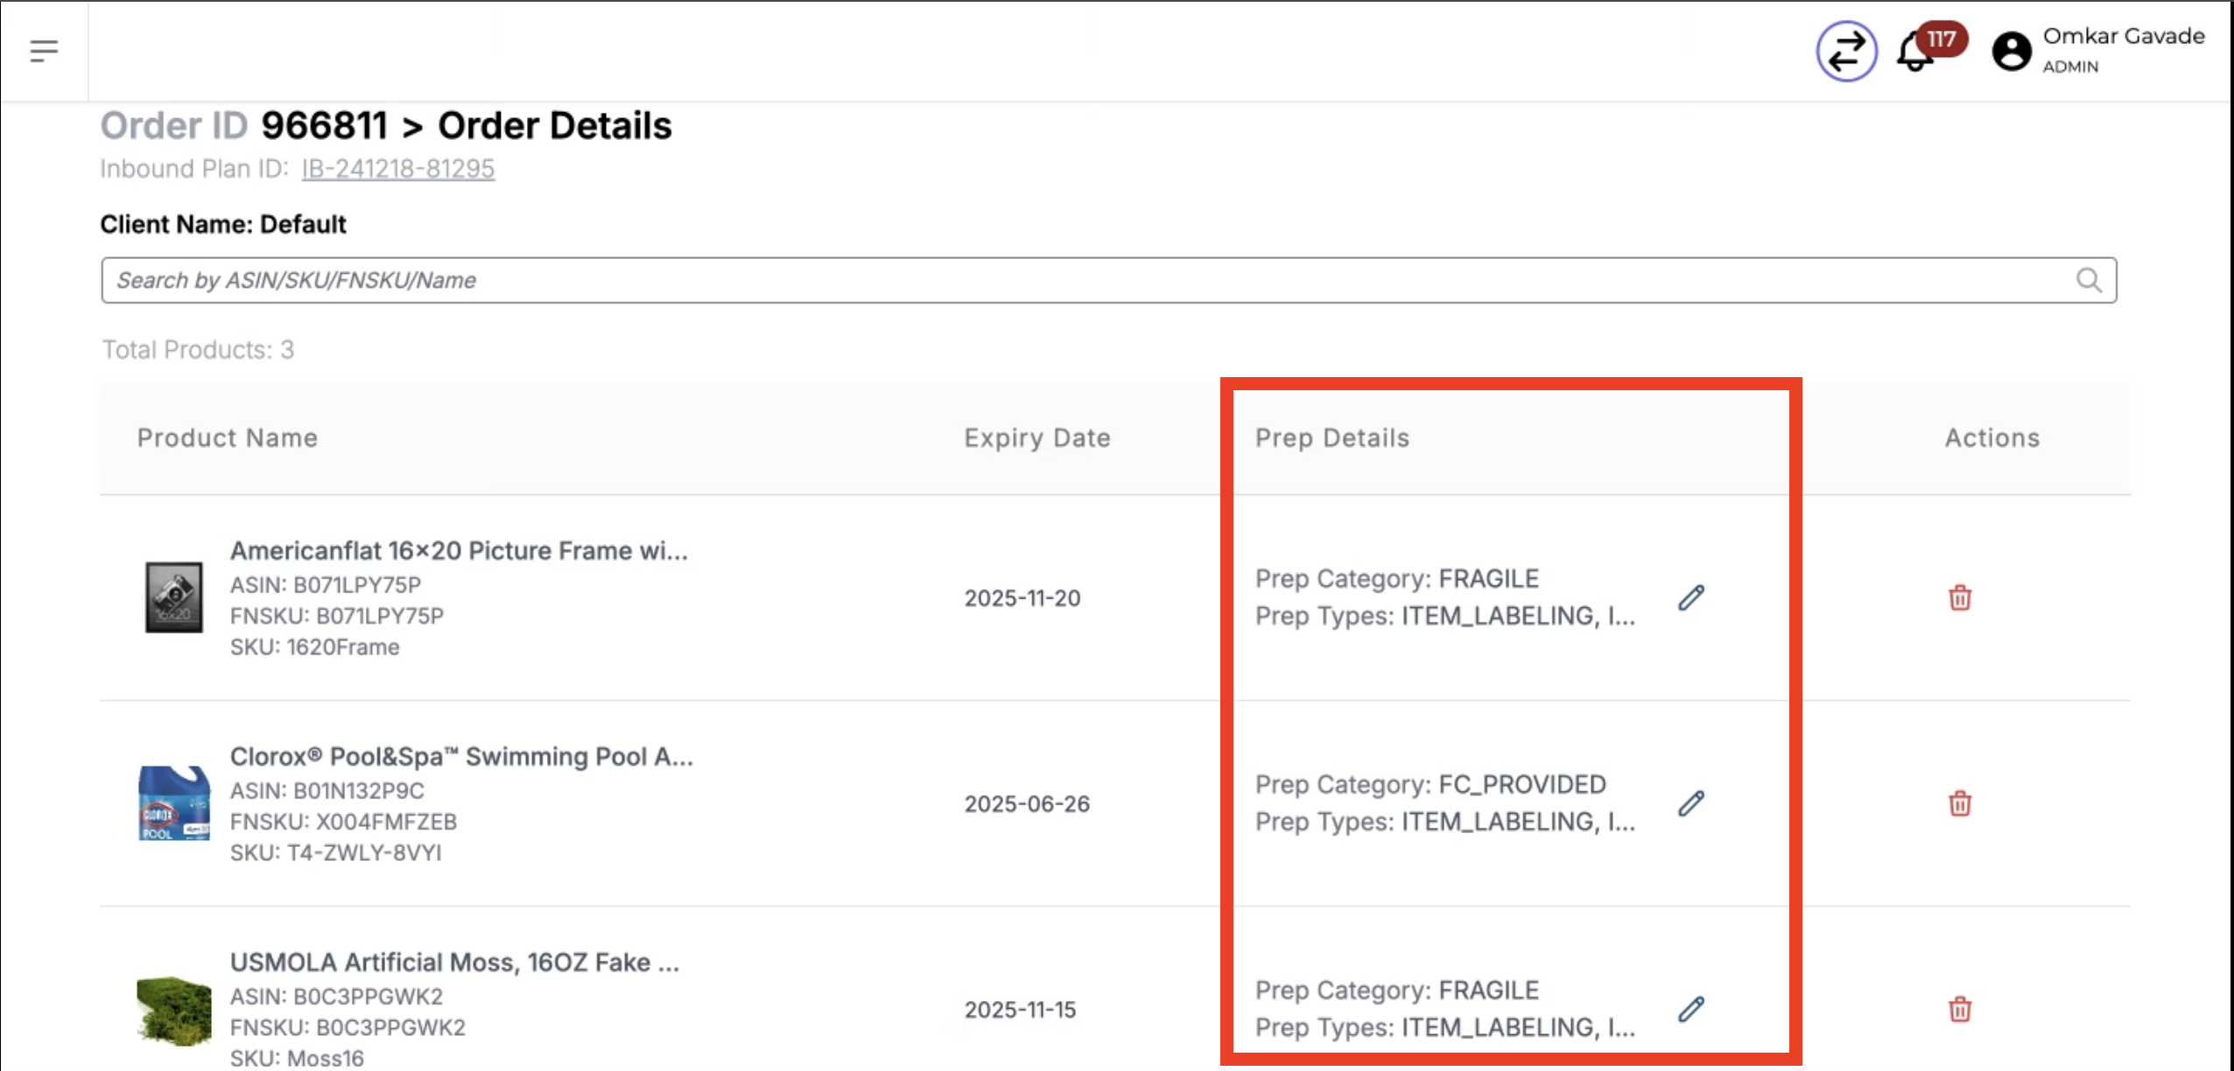Click the Order ID breadcrumb label
The width and height of the screenshot is (2234, 1071).
pos(174,126)
